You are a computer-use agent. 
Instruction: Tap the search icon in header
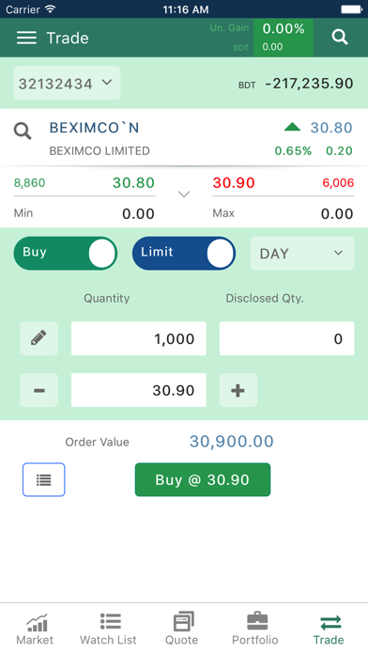(x=340, y=38)
